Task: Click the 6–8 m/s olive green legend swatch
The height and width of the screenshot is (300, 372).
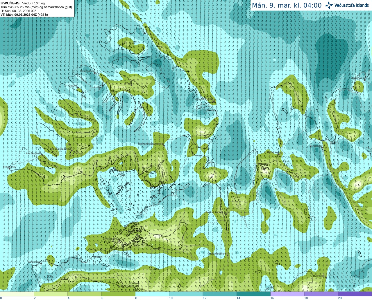Action: (118, 294)
